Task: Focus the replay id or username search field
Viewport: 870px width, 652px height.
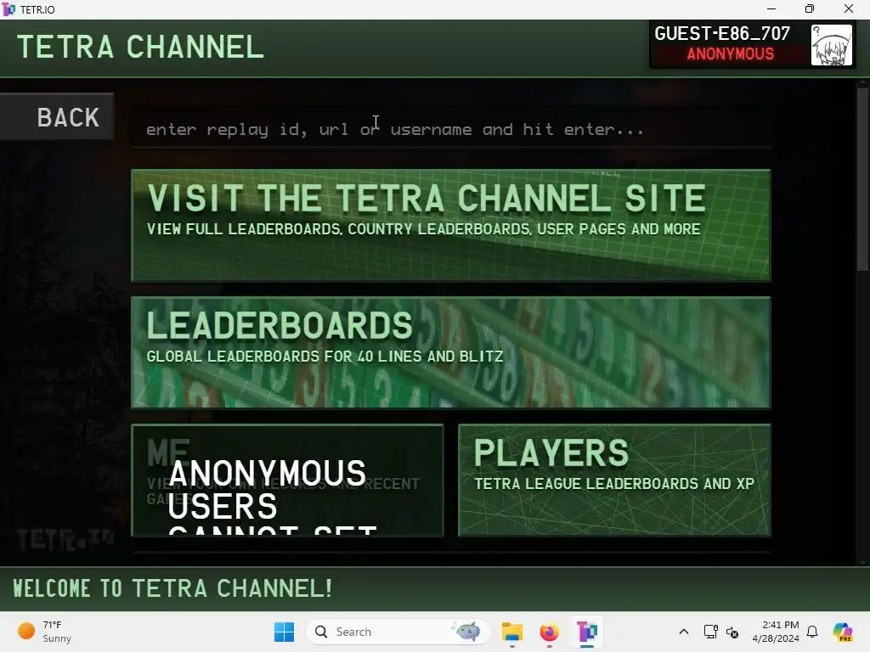Action: pyautogui.click(x=450, y=129)
